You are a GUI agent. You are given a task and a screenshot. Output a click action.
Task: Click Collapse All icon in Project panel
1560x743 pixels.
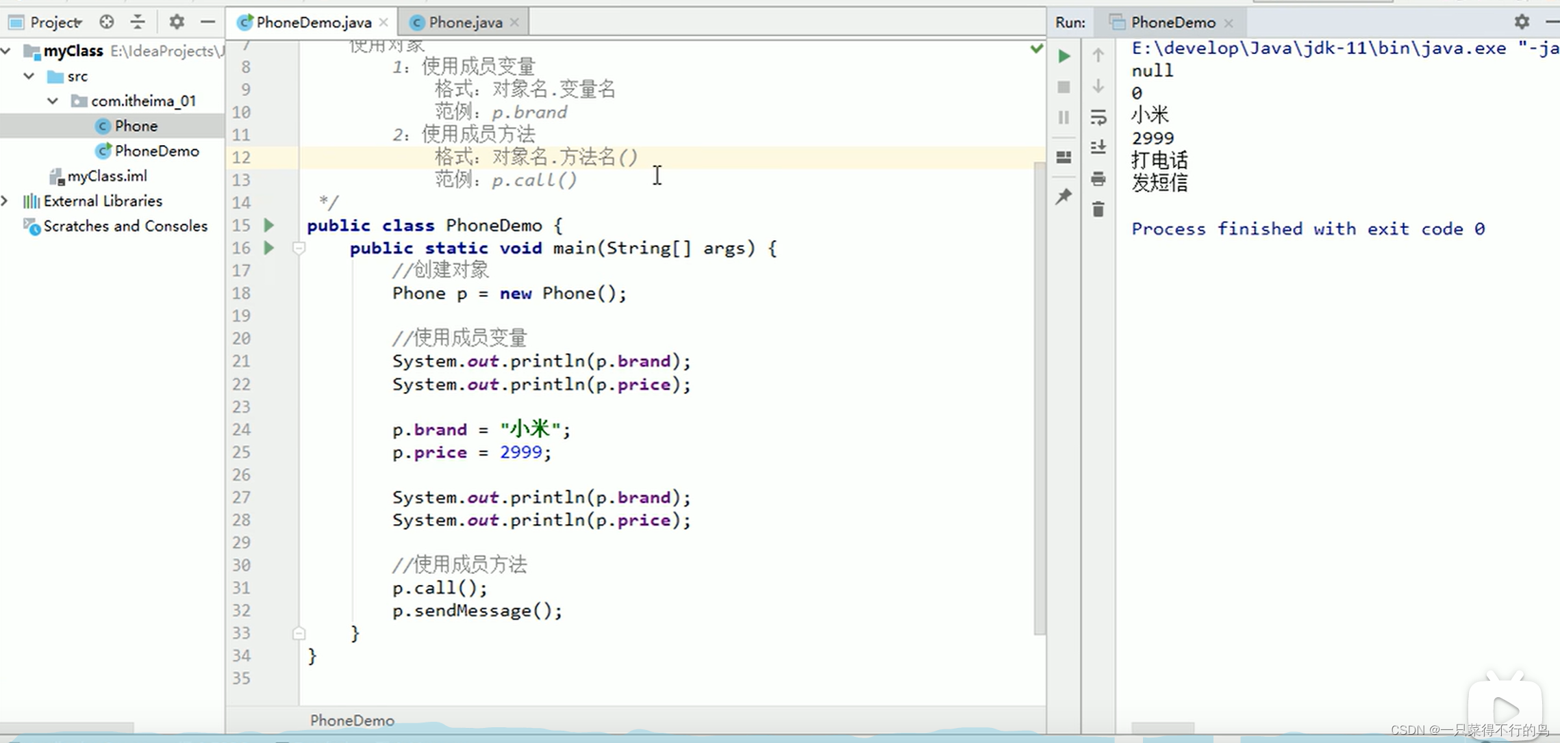pos(138,22)
